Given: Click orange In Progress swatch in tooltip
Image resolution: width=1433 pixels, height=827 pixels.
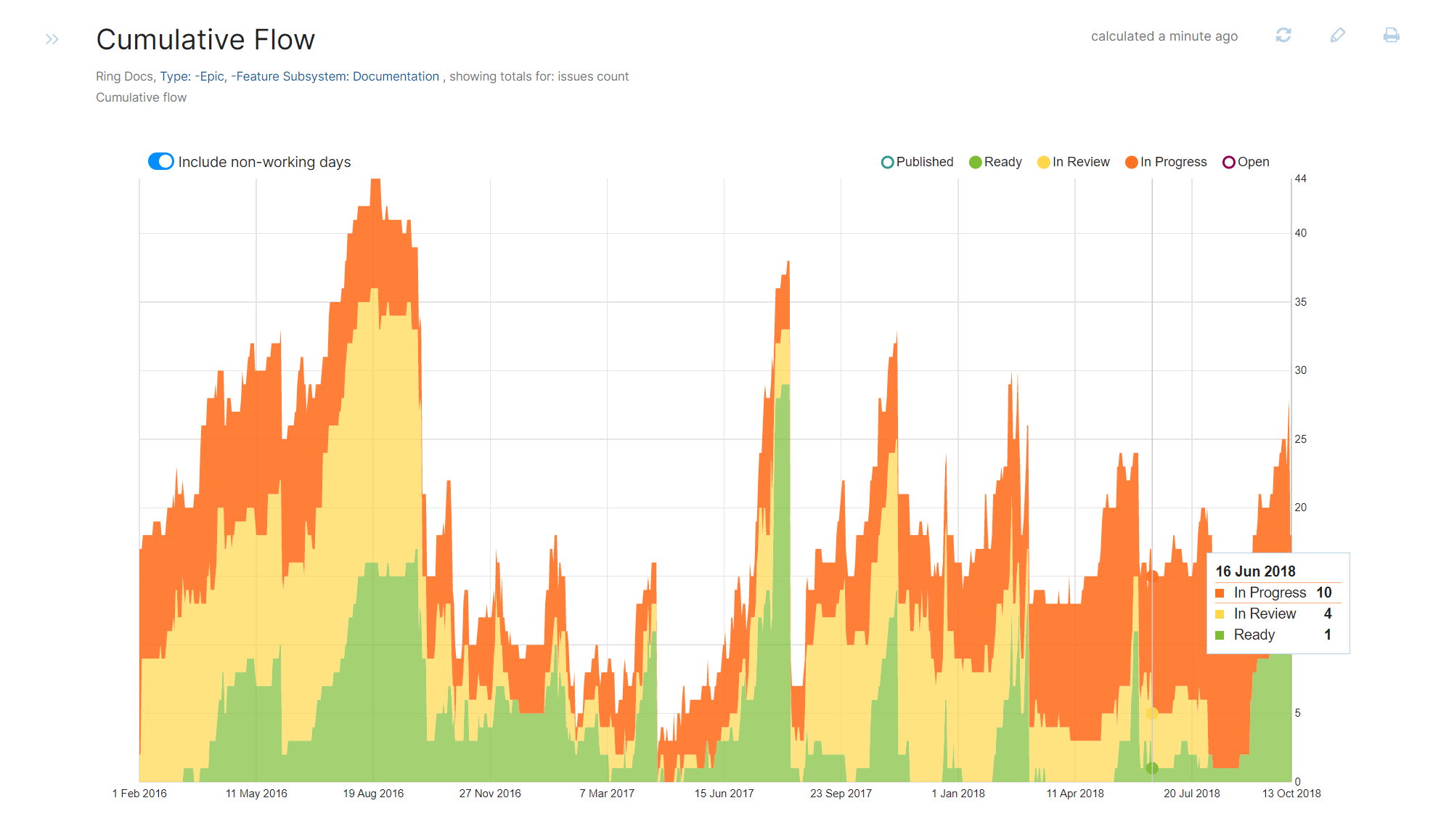Looking at the screenshot, I should [x=1220, y=593].
